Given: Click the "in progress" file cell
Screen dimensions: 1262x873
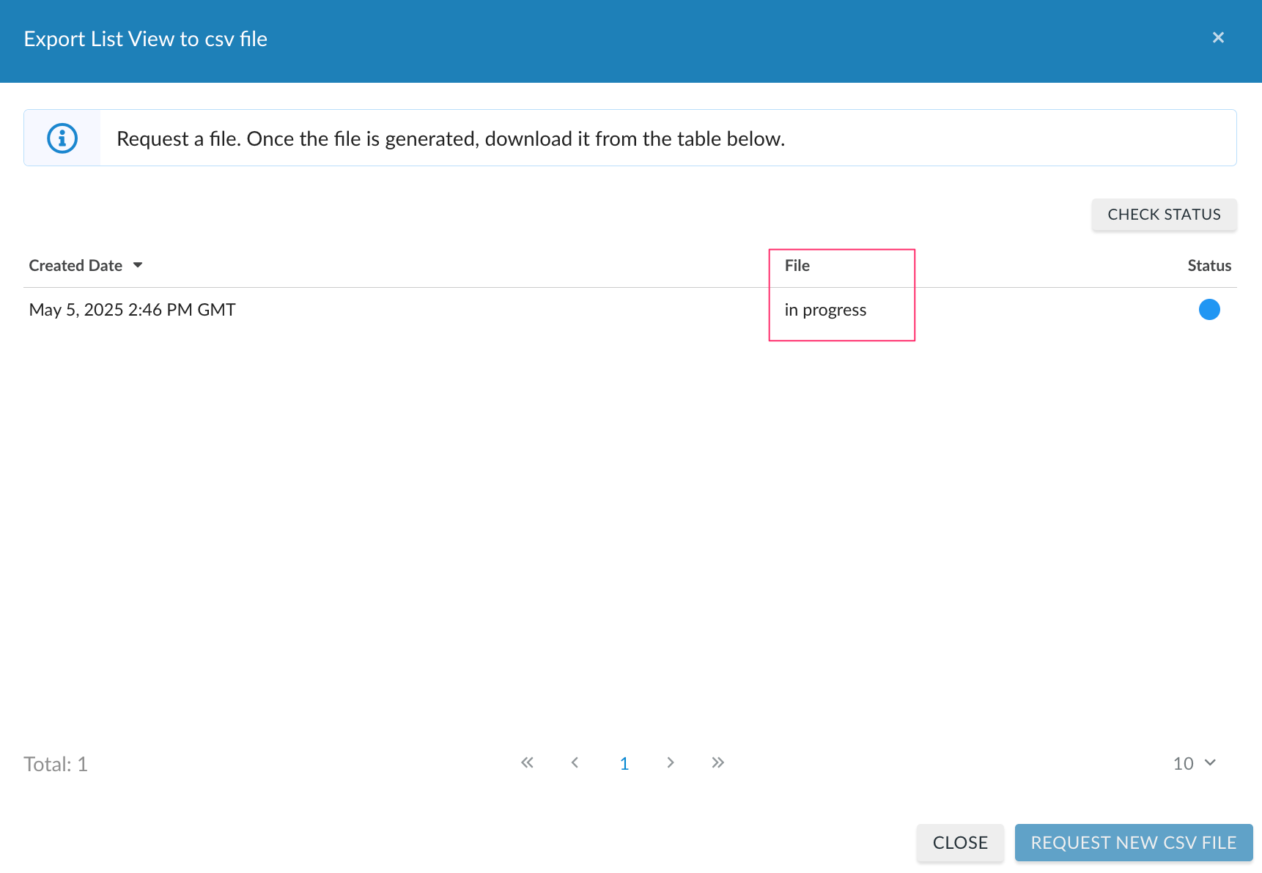Looking at the screenshot, I should [825, 310].
